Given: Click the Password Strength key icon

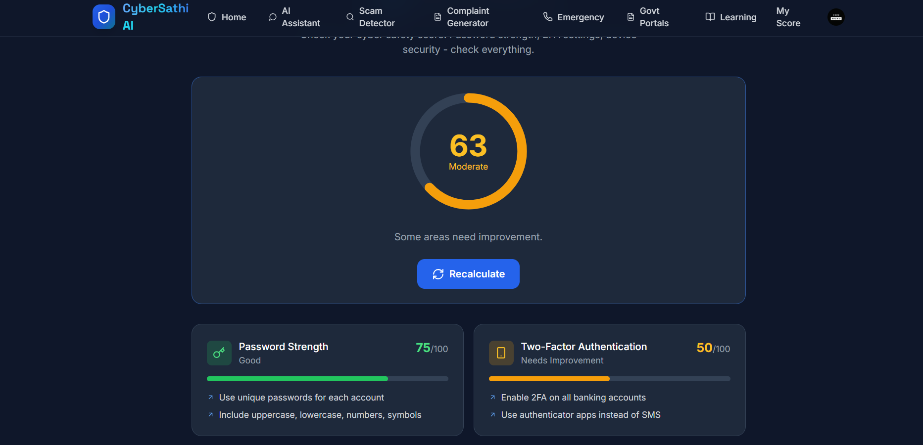Looking at the screenshot, I should click(x=219, y=353).
